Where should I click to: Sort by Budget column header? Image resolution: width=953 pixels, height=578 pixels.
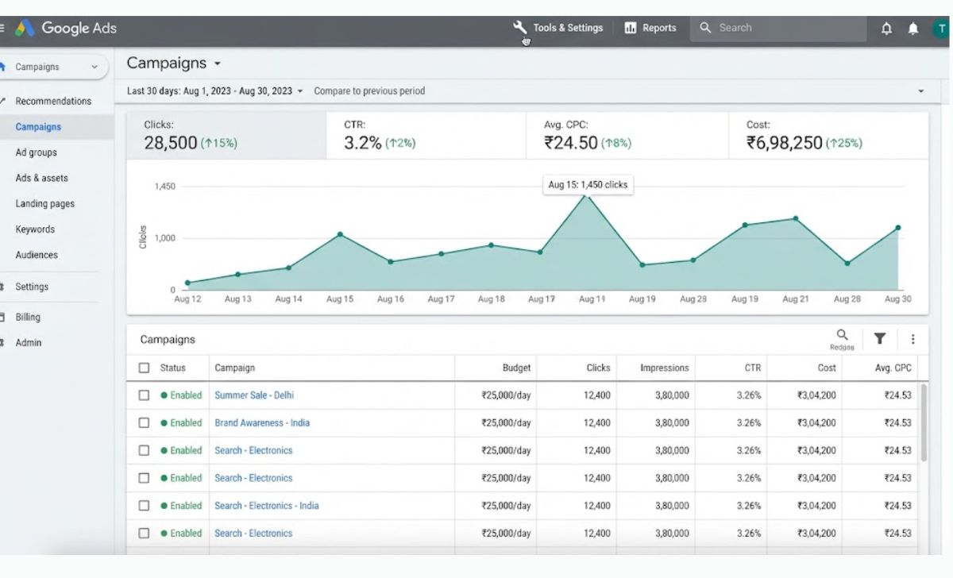pos(516,368)
